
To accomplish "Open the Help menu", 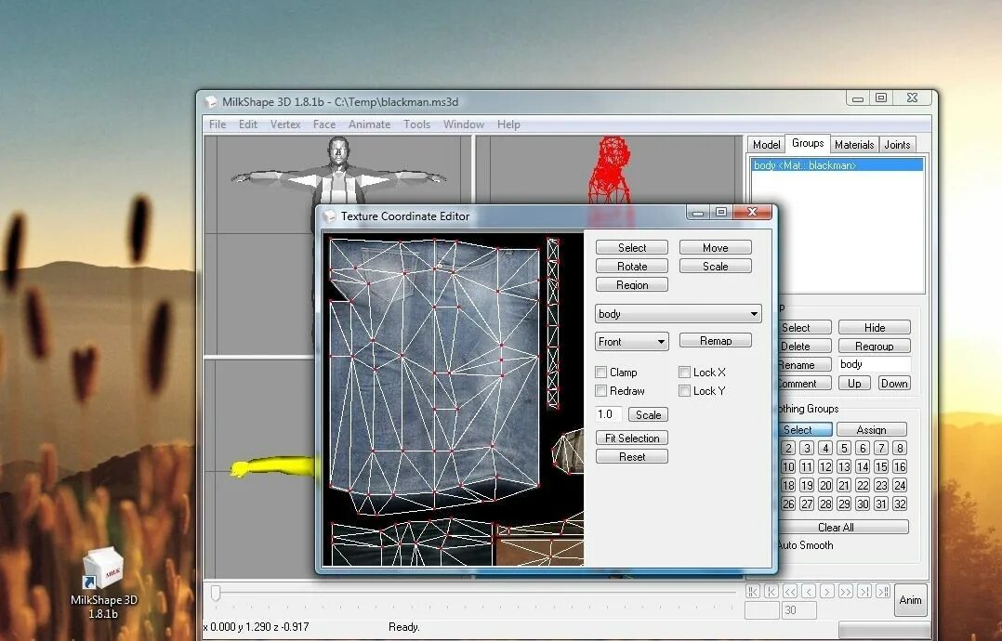I will click(508, 124).
